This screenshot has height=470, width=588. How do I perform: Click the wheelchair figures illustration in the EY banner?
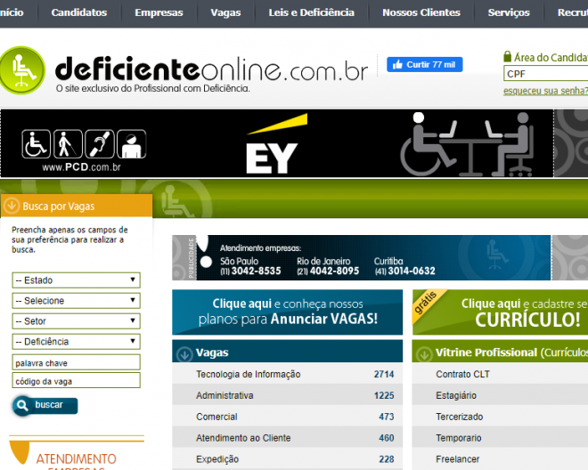click(467, 144)
